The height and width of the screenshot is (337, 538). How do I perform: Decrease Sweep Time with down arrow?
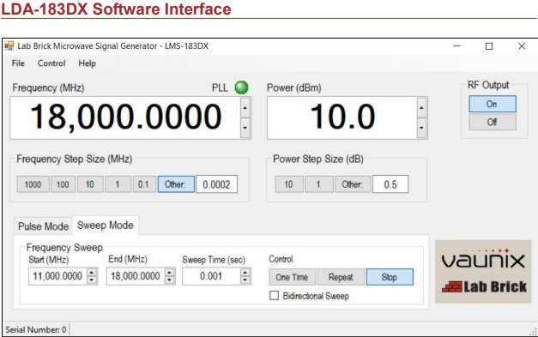pos(245,280)
